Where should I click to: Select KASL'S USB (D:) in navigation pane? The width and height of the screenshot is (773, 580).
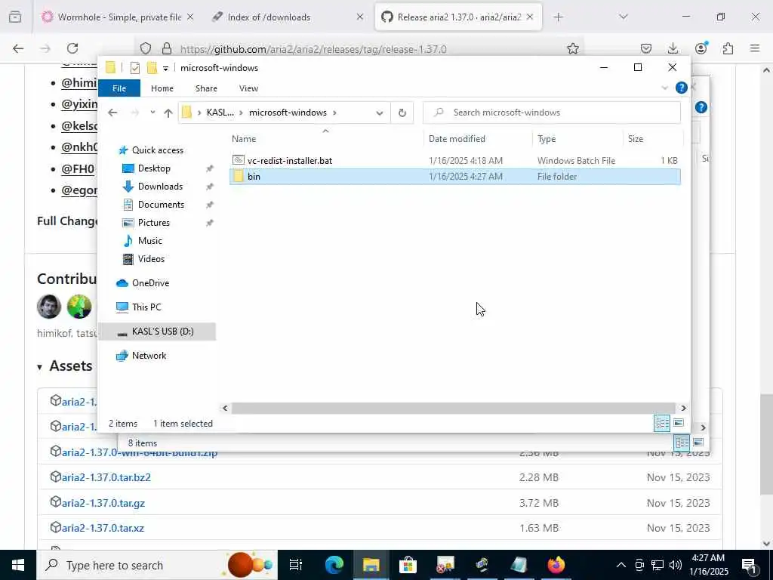click(x=157, y=332)
